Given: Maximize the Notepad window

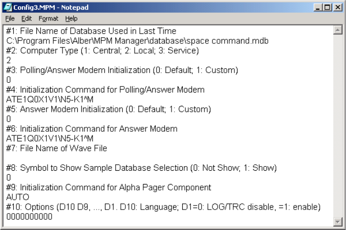Looking at the screenshot, I should click(x=328, y=8).
